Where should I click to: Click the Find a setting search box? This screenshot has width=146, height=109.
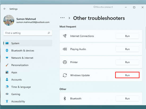28,33
